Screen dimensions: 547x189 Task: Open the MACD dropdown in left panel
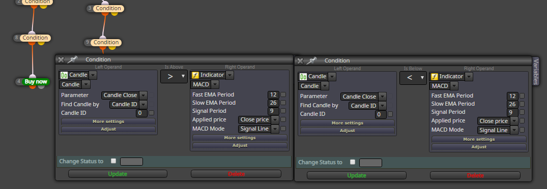tap(215, 84)
